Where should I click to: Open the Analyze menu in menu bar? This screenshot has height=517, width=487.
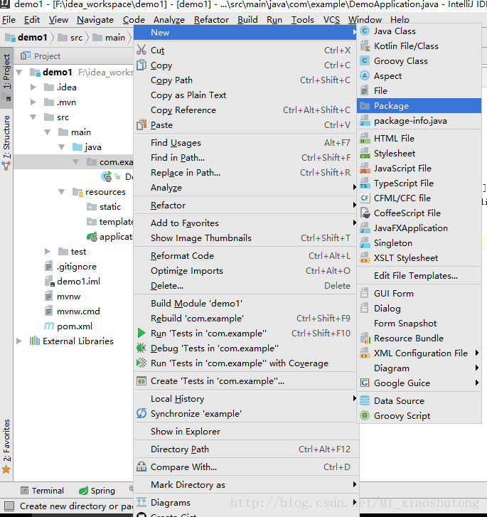(168, 20)
